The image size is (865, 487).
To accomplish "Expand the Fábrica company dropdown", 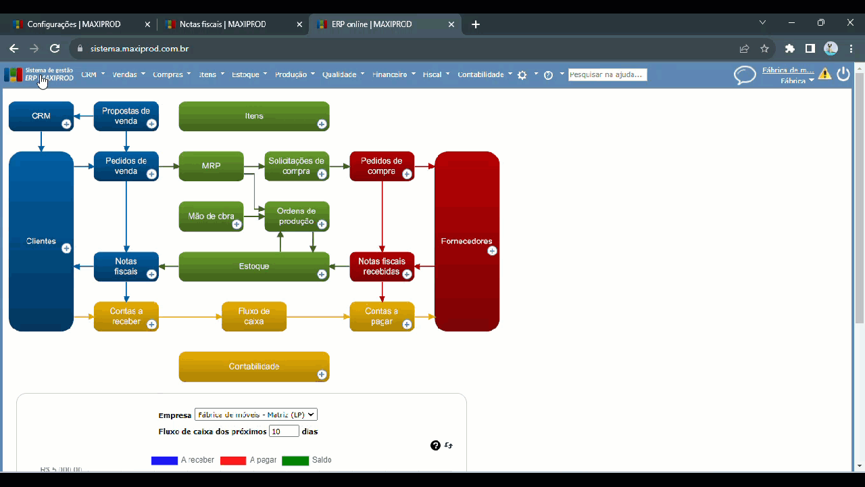I will tap(797, 81).
